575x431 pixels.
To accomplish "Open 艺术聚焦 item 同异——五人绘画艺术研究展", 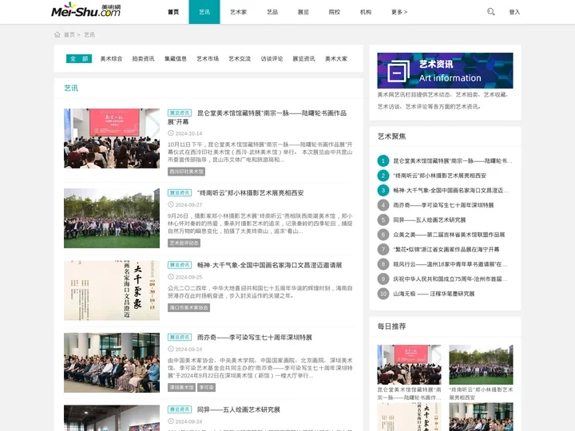I will click(430, 220).
